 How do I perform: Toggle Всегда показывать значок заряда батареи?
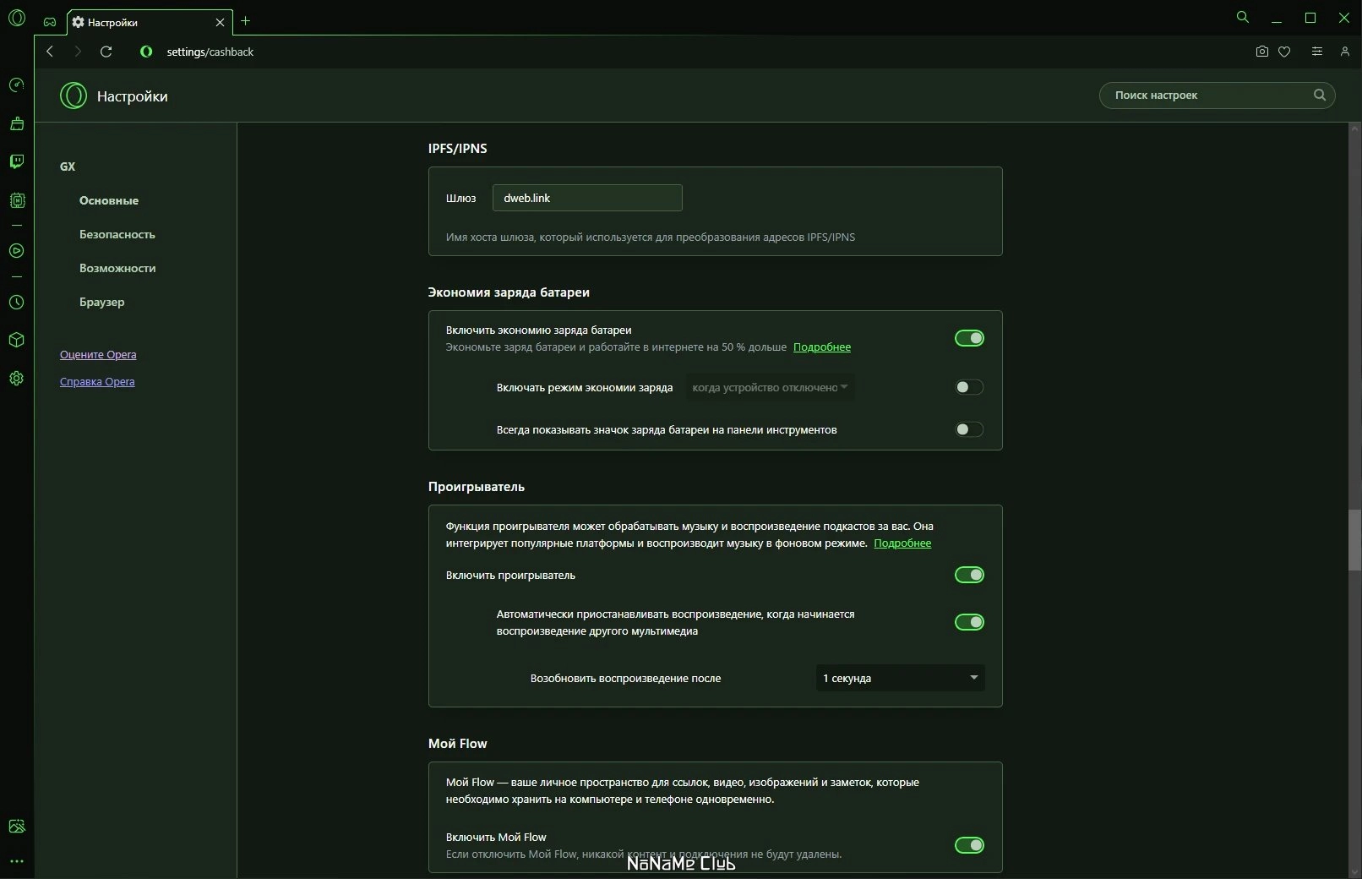pos(969,429)
